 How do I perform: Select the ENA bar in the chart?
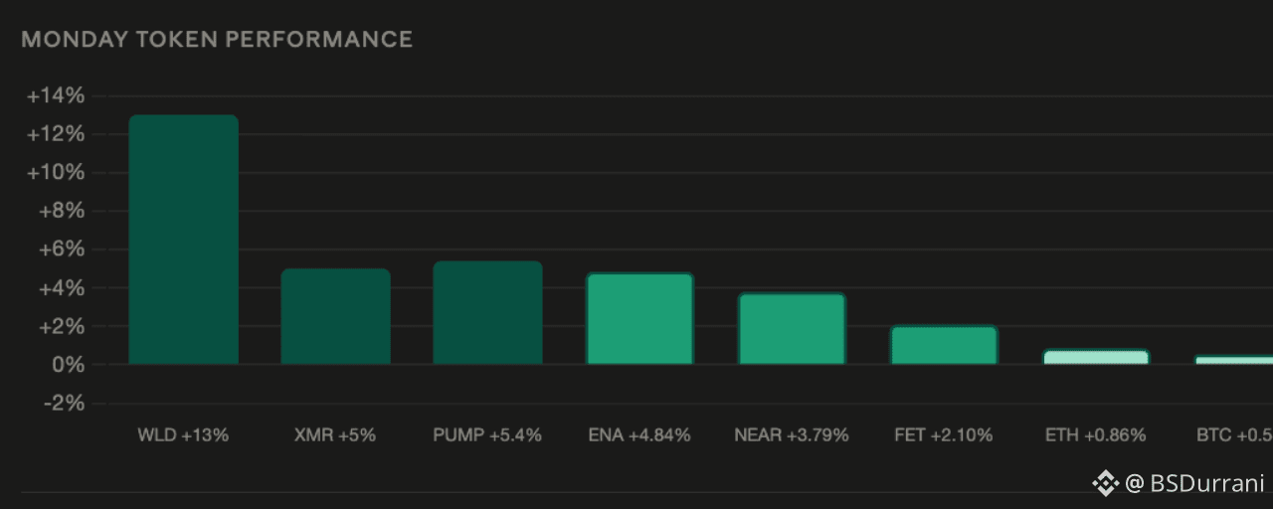[x=639, y=318]
